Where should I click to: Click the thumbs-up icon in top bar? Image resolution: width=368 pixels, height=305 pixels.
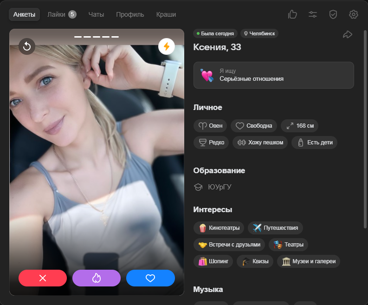click(292, 14)
